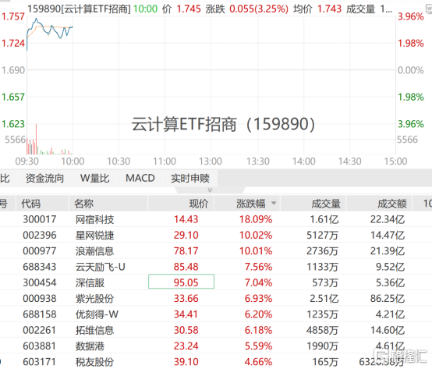
Task: Collapse panel using double chevron handle
Action: tap(210, 190)
